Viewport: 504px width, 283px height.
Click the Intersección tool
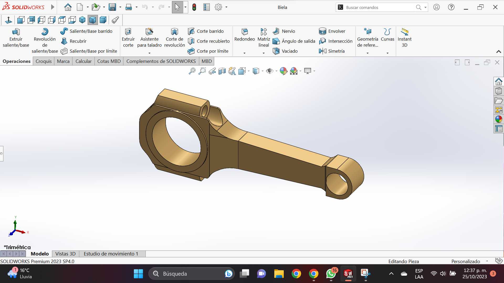tap(336, 41)
